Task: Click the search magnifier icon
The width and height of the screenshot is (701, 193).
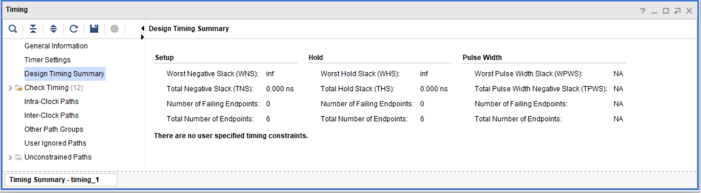Action: (x=13, y=29)
